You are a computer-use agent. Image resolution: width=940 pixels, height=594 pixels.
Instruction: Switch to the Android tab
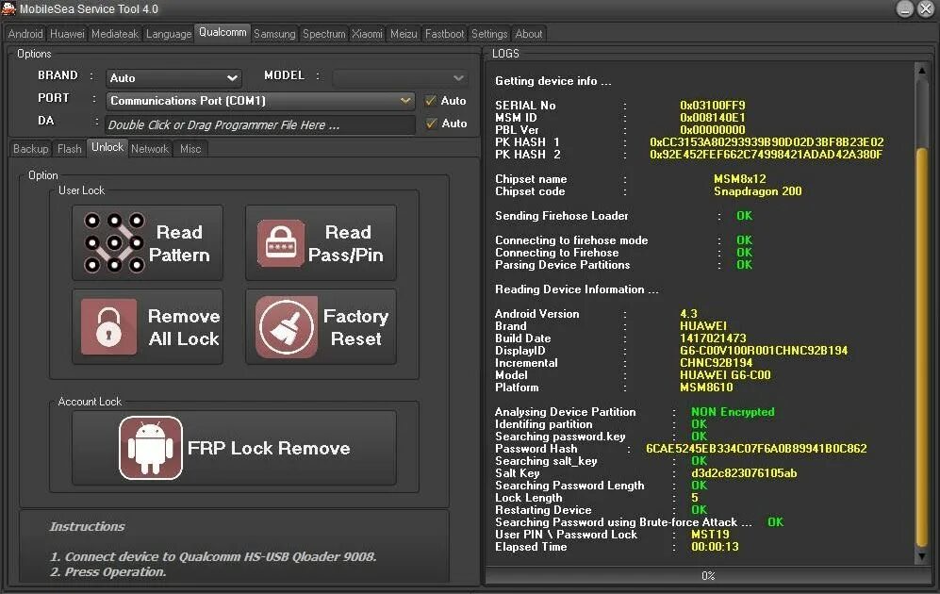click(25, 34)
